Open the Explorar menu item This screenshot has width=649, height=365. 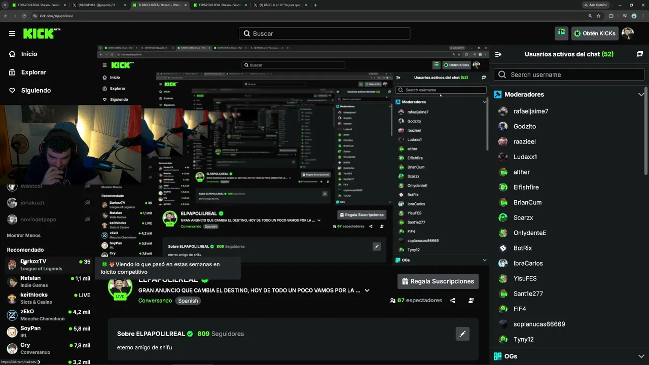(x=33, y=72)
